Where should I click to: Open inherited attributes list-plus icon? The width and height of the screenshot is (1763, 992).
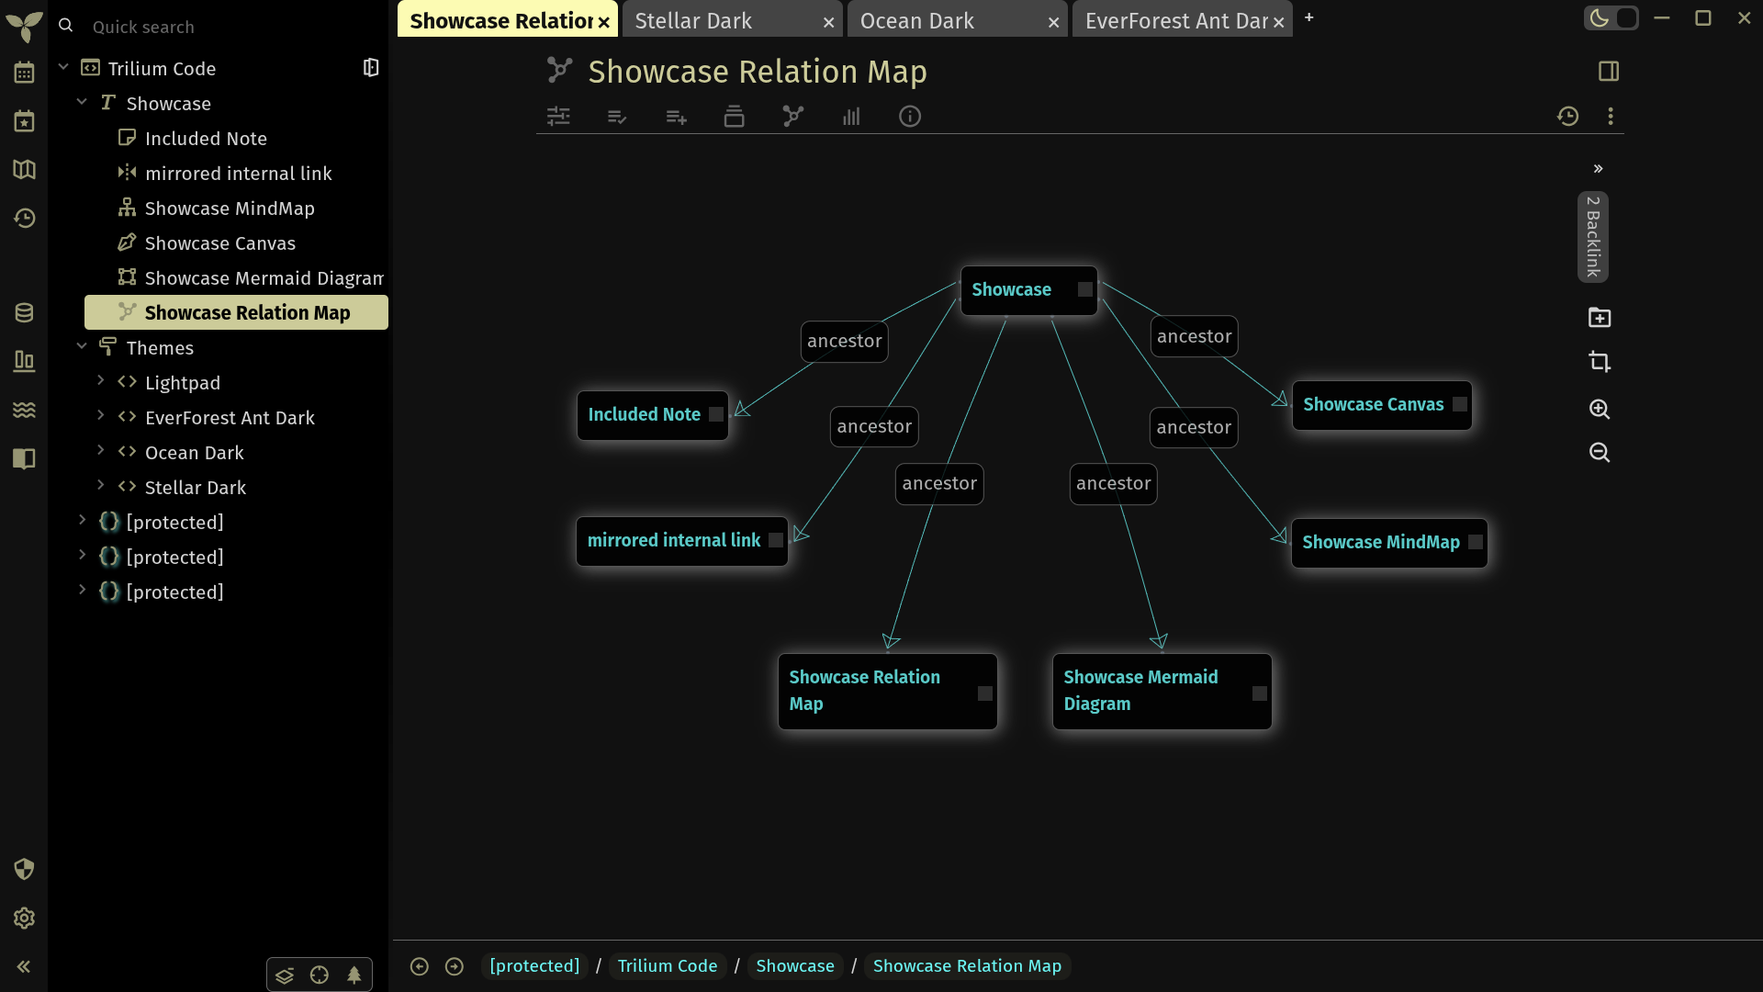pyautogui.click(x=676, y=117)
